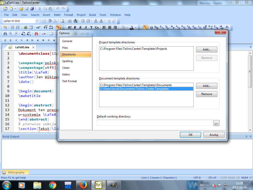
Task: Click the Find binoculars icon
Action: tap(5, 34)
